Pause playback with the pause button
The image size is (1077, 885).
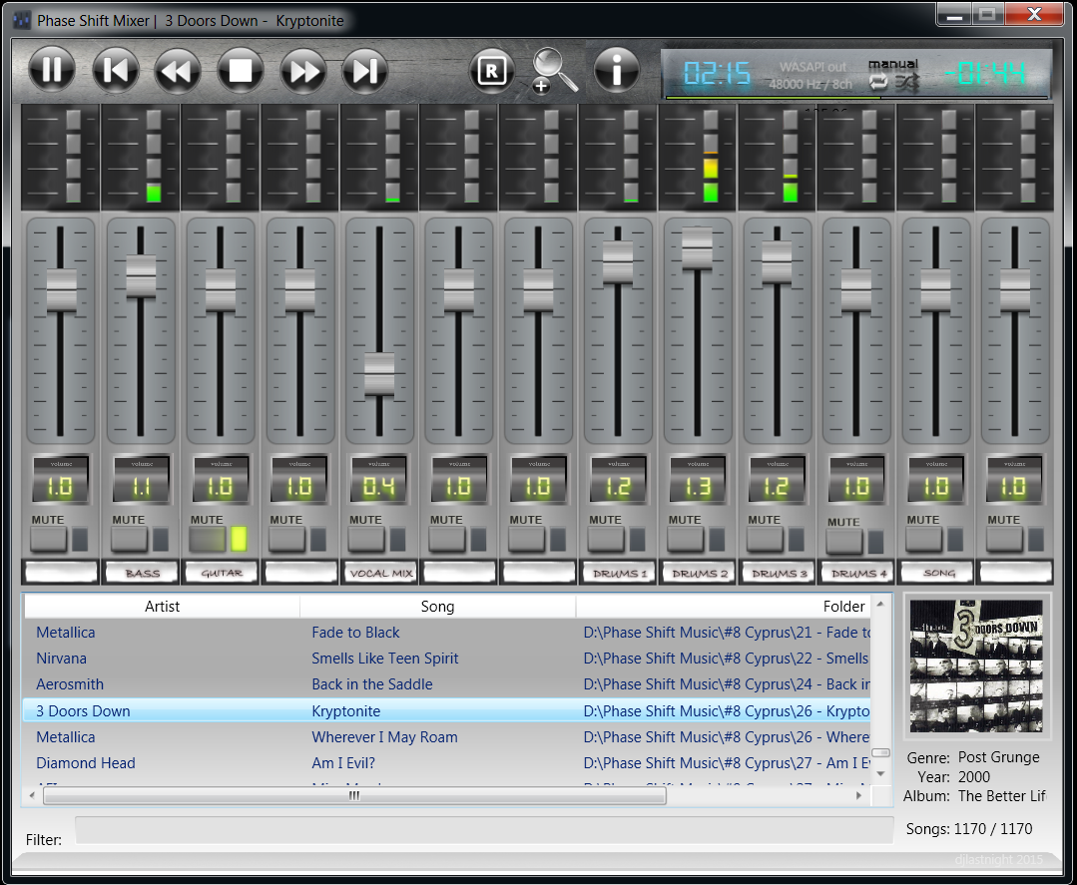52,70
